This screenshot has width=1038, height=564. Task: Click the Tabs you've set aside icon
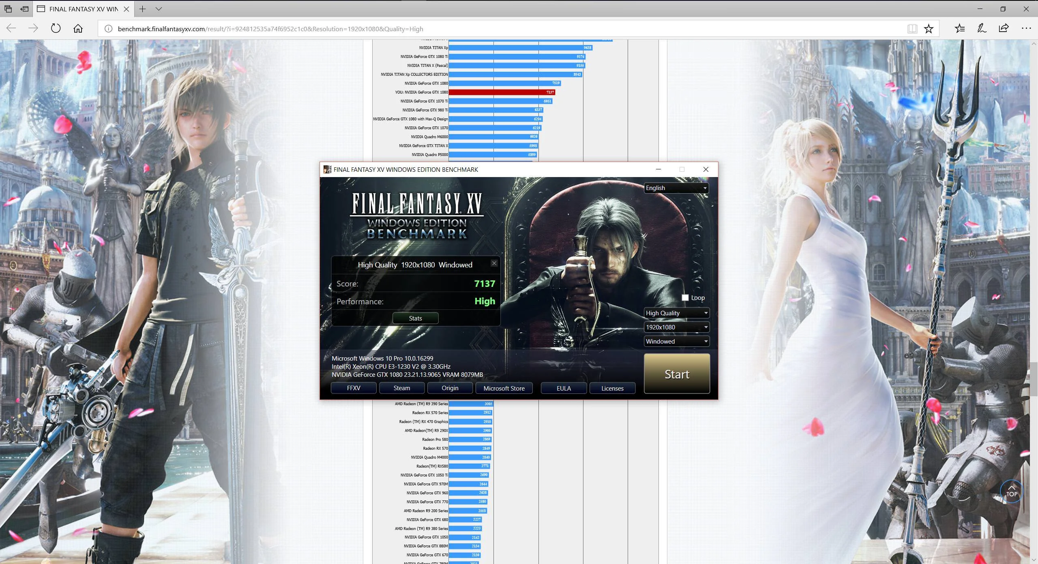[8, 9]
